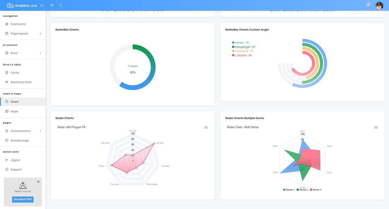This screenshot has height=209, width=389.
Task: Select the Dashboard home icon in the sidebar
Action: 7,24
